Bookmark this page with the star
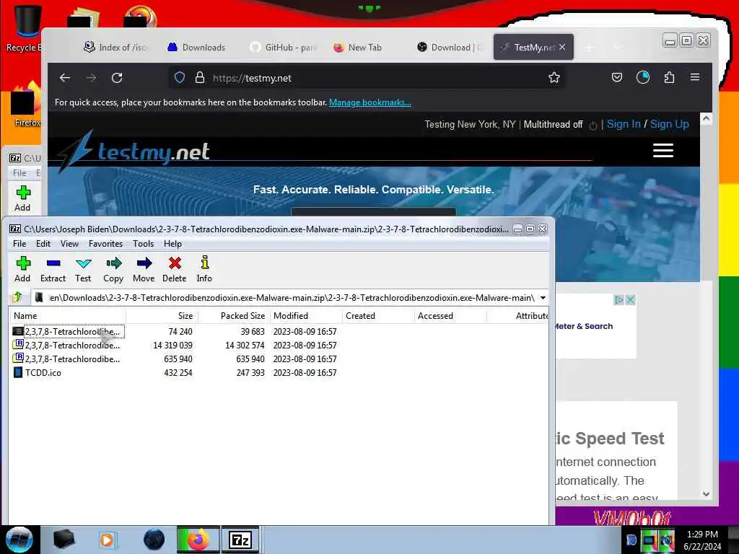The height and width of the screenshot is (554, 739). tap(554, 78)
